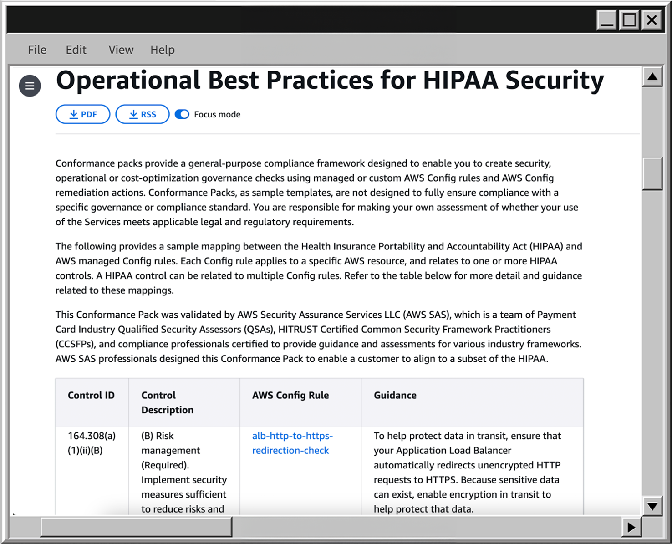Image resolution: width=672 pixels, height=544 pixels.
Task: Subscribe via the RSS button
Action: click(x=143, y=114)
